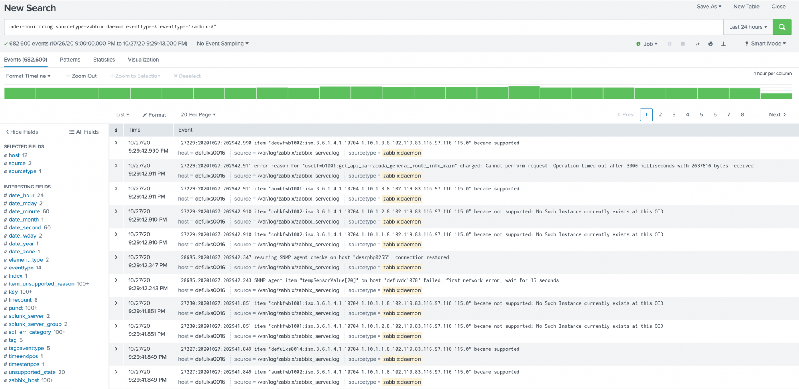The height and width of the screenshot is (389, 799).
Task: Open the No Event Sampling dropdown
Action: (x=222, y=44)
